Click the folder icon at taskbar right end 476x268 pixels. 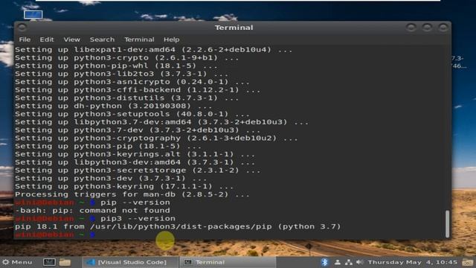[468, 262]
